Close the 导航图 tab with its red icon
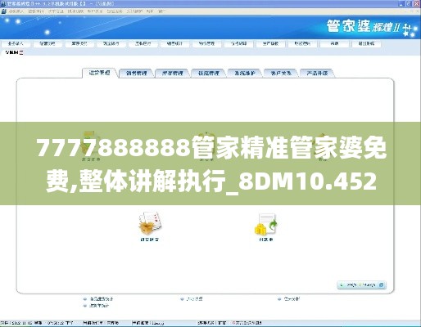The height and width of the screenshot is (327, 421). [x=21, y=52]
